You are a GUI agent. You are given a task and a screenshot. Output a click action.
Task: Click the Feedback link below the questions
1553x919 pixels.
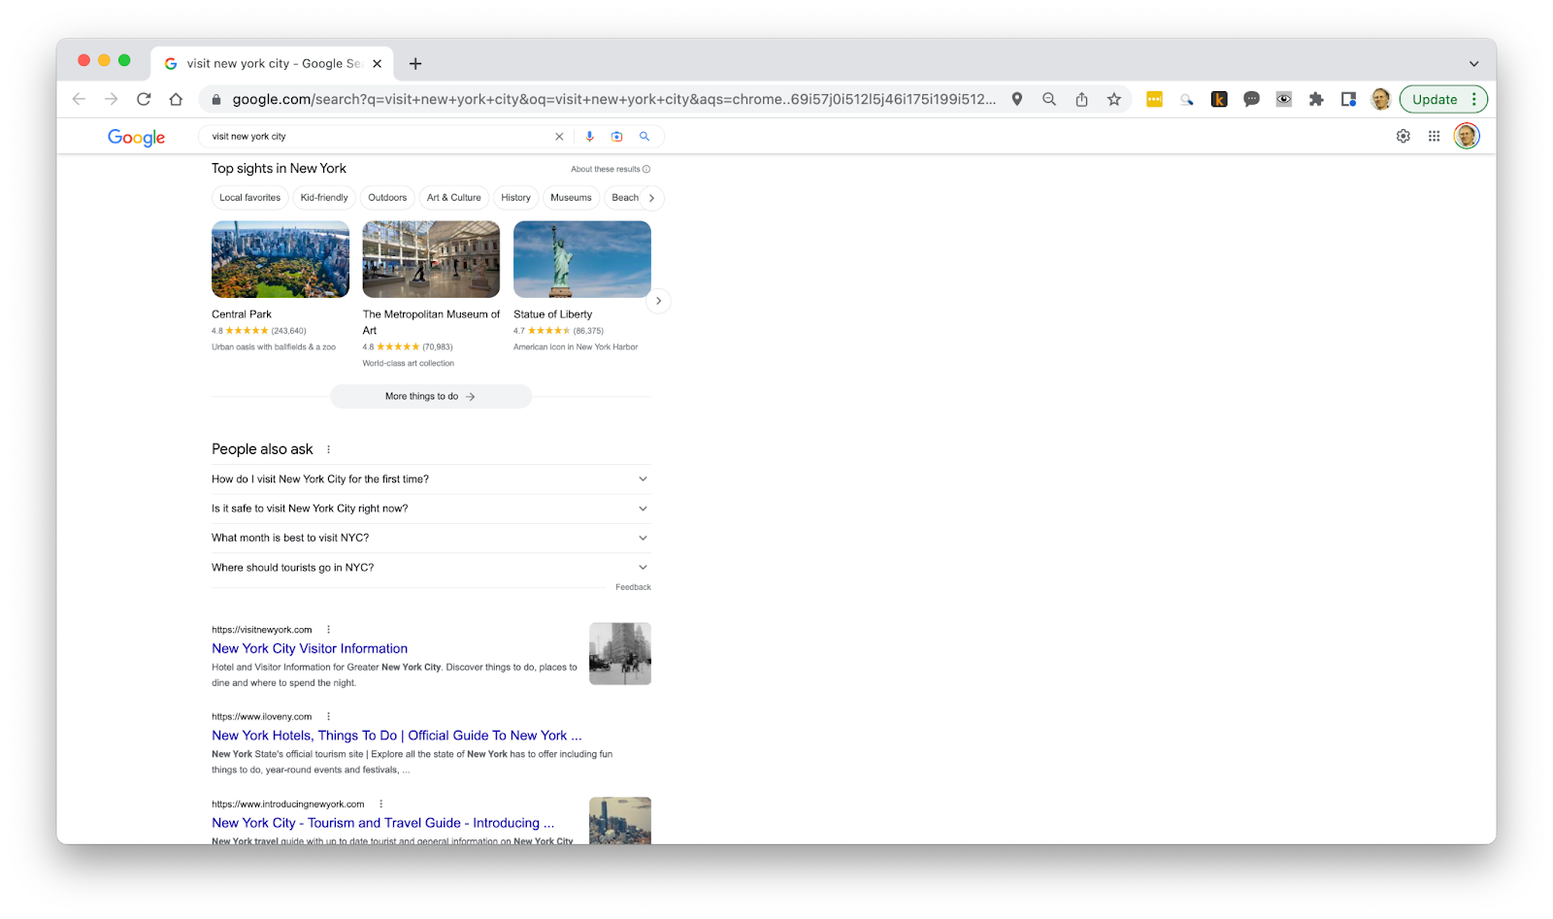pos(633,588)
